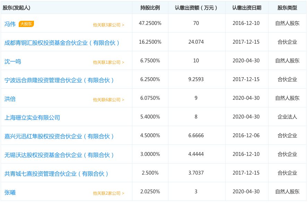Viewport: 308px width, 203px height.
Task: Select the 6.6666 contribution amount cell
Action: click(x=196, y=135)
